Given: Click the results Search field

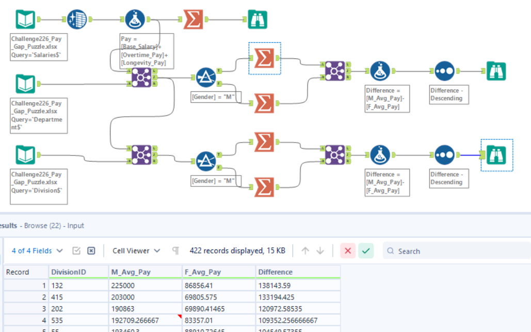Looking at the screenshot, I should point(457,251).
